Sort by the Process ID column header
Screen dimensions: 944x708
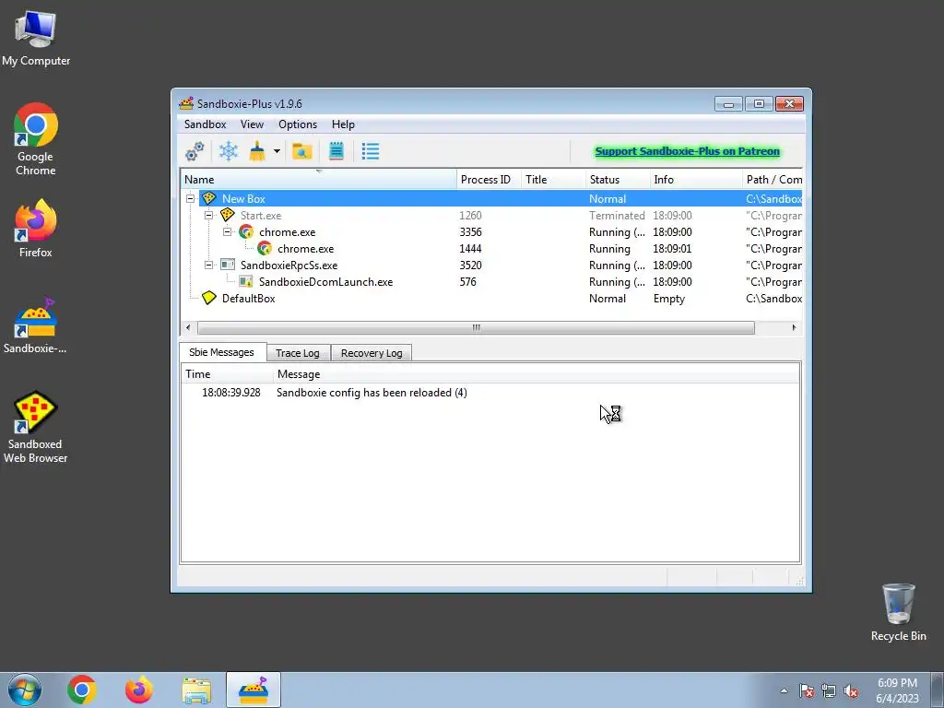click(x=489, y=180)
